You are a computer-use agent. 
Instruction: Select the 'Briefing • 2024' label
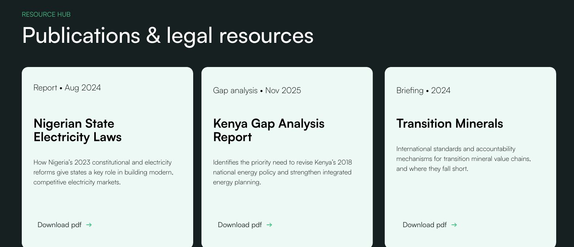click(x=423, y=90)
